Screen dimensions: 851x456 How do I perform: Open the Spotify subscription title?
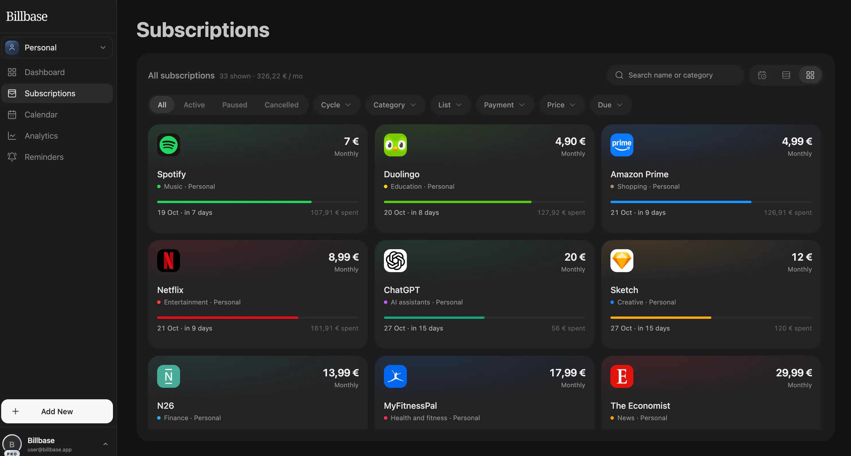(x=171, y=174)
